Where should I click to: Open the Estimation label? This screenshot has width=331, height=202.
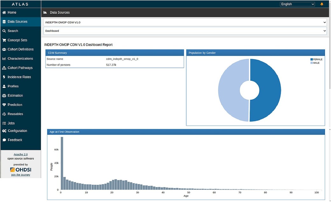[x=15, y=96]
